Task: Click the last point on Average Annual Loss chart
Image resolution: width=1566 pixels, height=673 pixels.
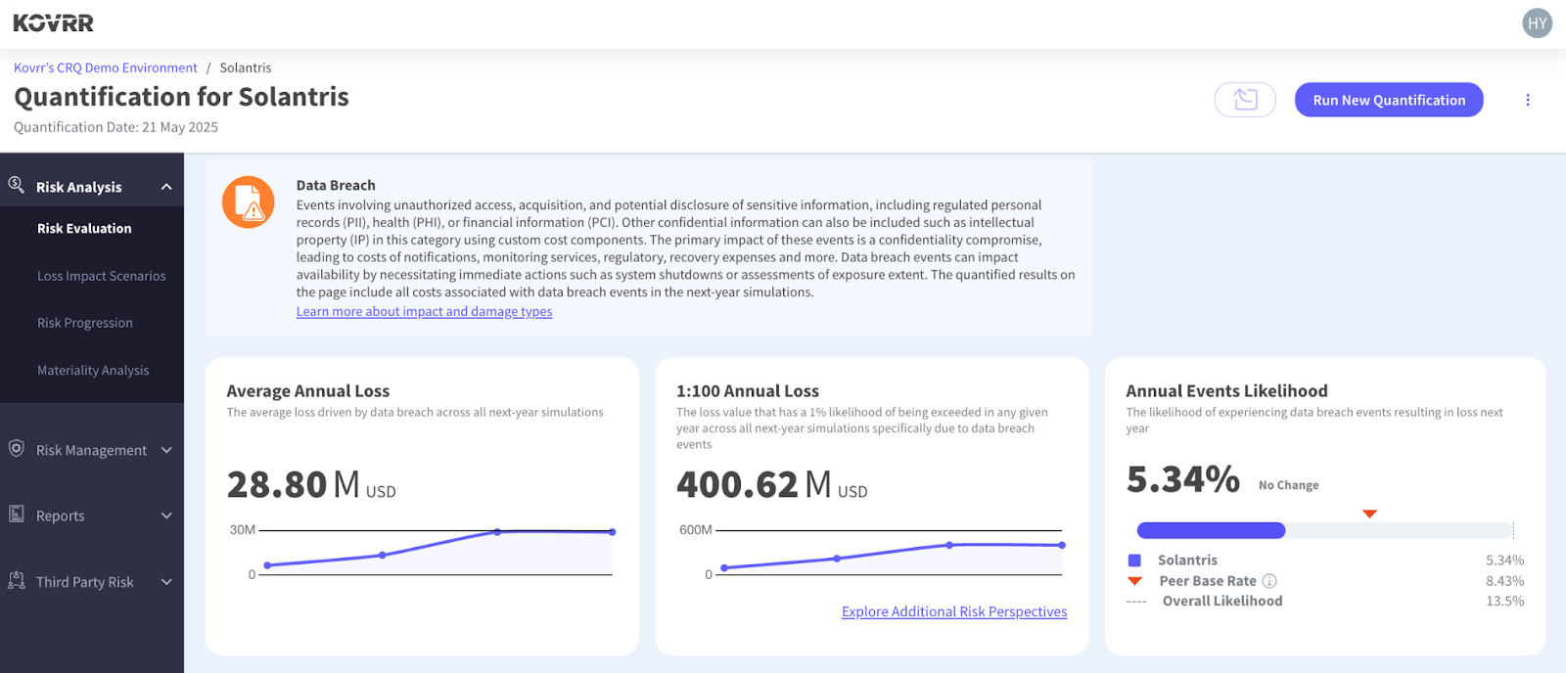Action: [x=613, y=532]
